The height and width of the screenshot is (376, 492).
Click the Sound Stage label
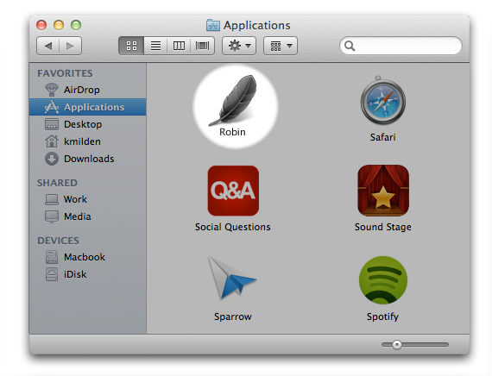coord(382,227)
